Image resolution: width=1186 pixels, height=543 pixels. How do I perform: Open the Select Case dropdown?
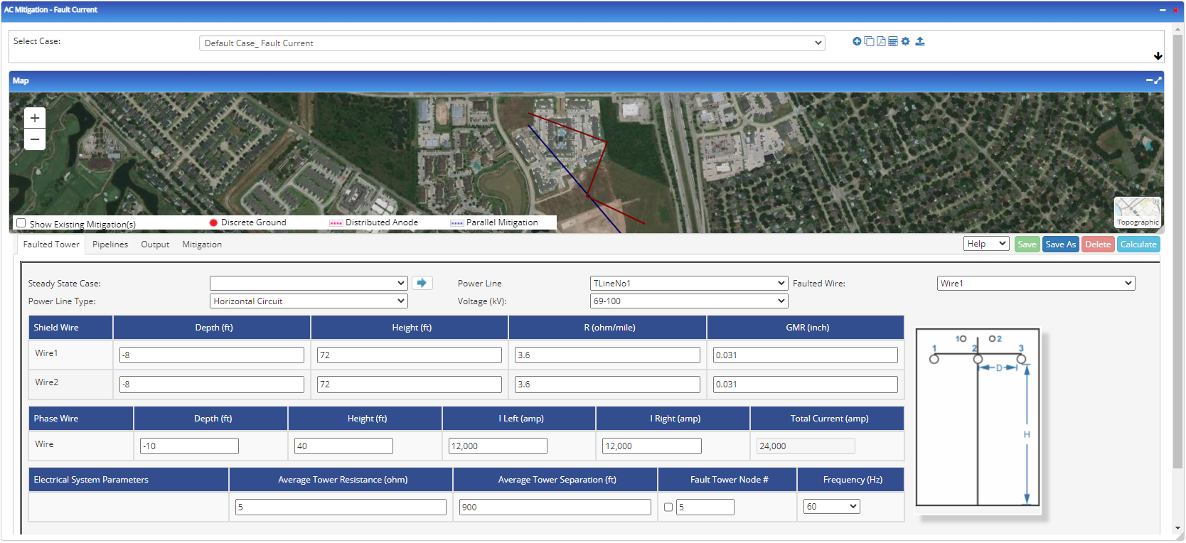tap(511, 43)
